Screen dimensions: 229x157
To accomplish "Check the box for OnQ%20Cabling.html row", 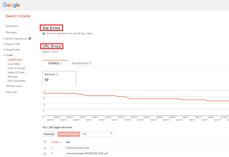I will pyautogui.click(x=45, y=148).
